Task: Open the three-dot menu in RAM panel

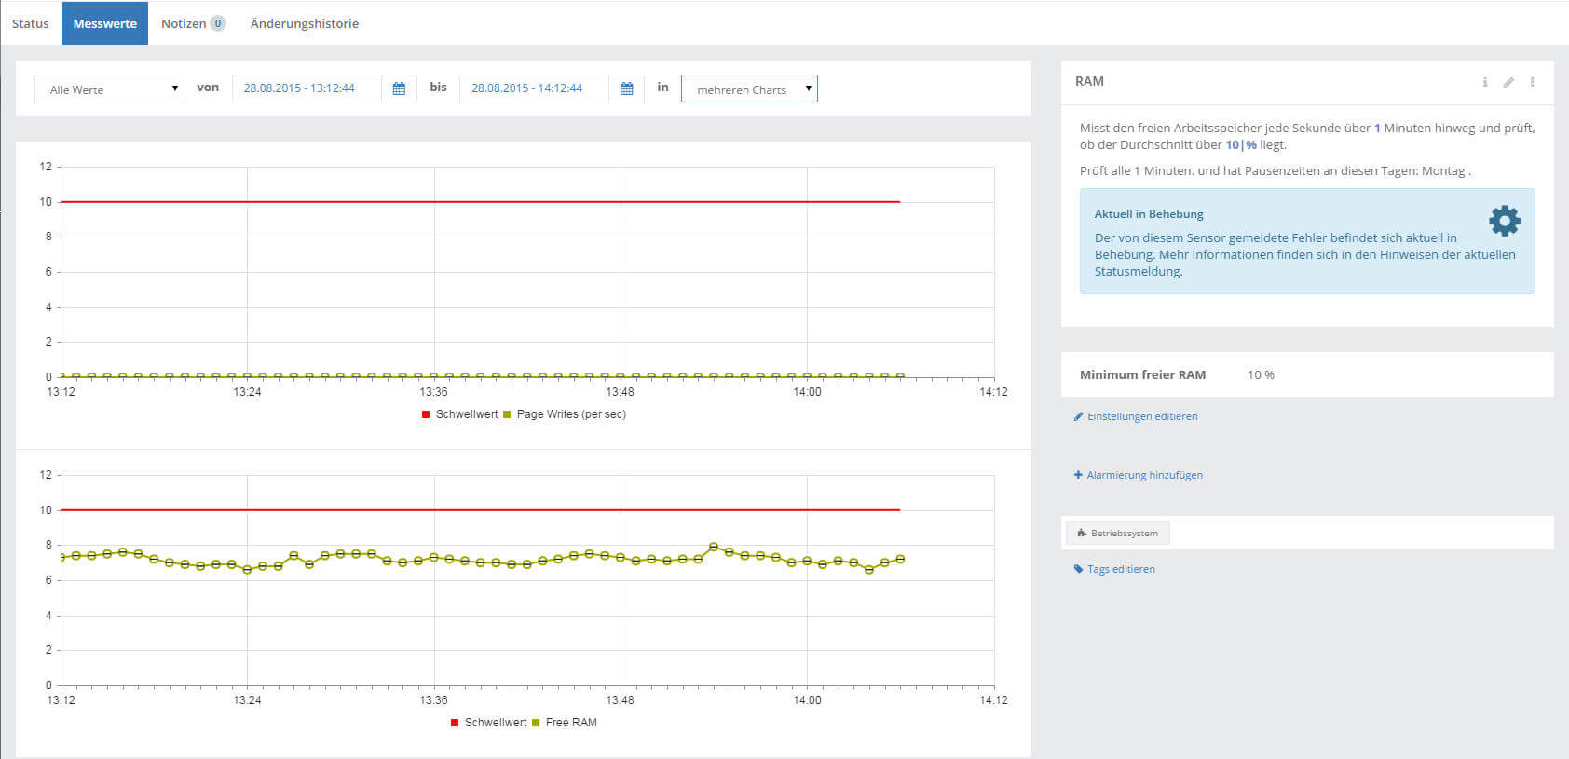Action: tap(1532, 82)
